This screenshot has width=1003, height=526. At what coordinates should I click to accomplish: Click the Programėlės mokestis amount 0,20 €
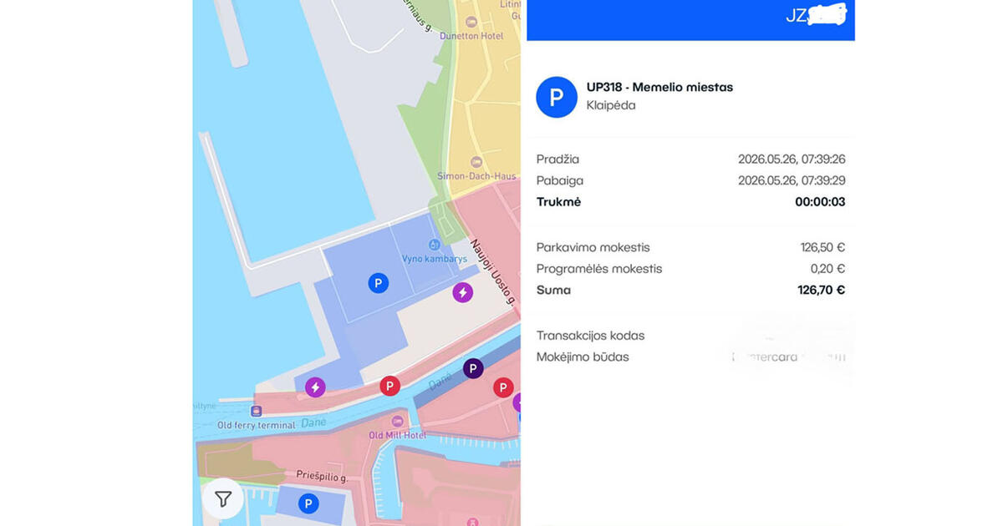coord(827,269)
